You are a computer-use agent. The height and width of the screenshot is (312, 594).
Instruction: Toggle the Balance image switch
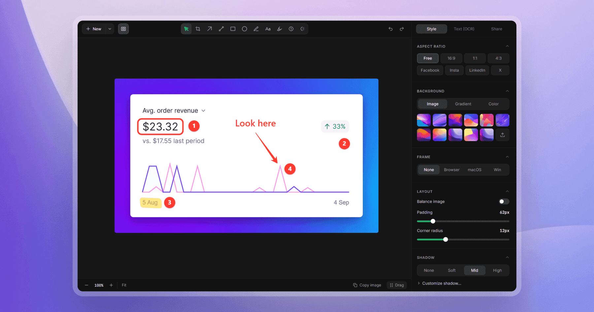[504, 201]
